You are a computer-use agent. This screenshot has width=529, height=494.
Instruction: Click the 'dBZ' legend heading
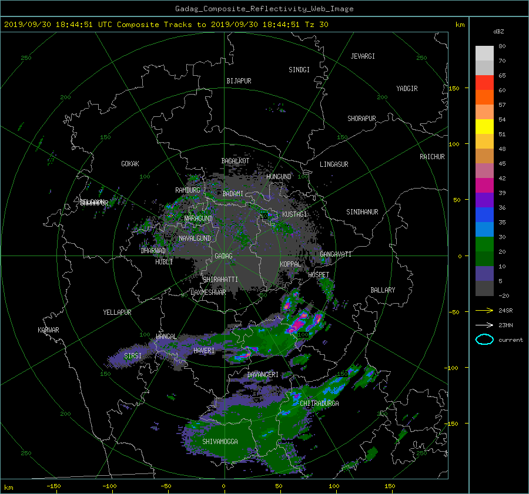point(498,31)
